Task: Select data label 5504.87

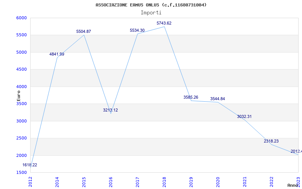Action: coord(83,31)
